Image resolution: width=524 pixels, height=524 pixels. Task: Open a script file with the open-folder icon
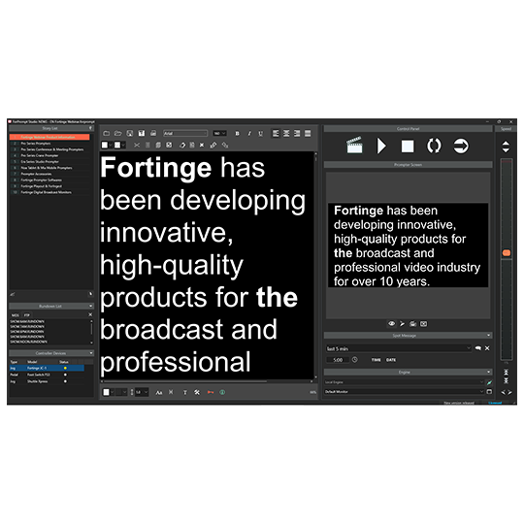pos(118,133)
